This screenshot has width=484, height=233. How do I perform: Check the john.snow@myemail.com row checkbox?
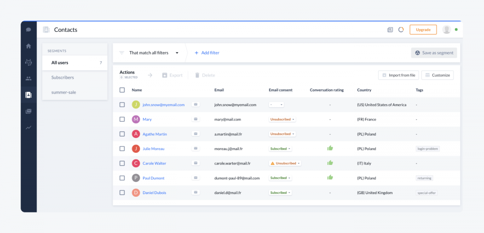pyautogui.click(x=122, y=105)
